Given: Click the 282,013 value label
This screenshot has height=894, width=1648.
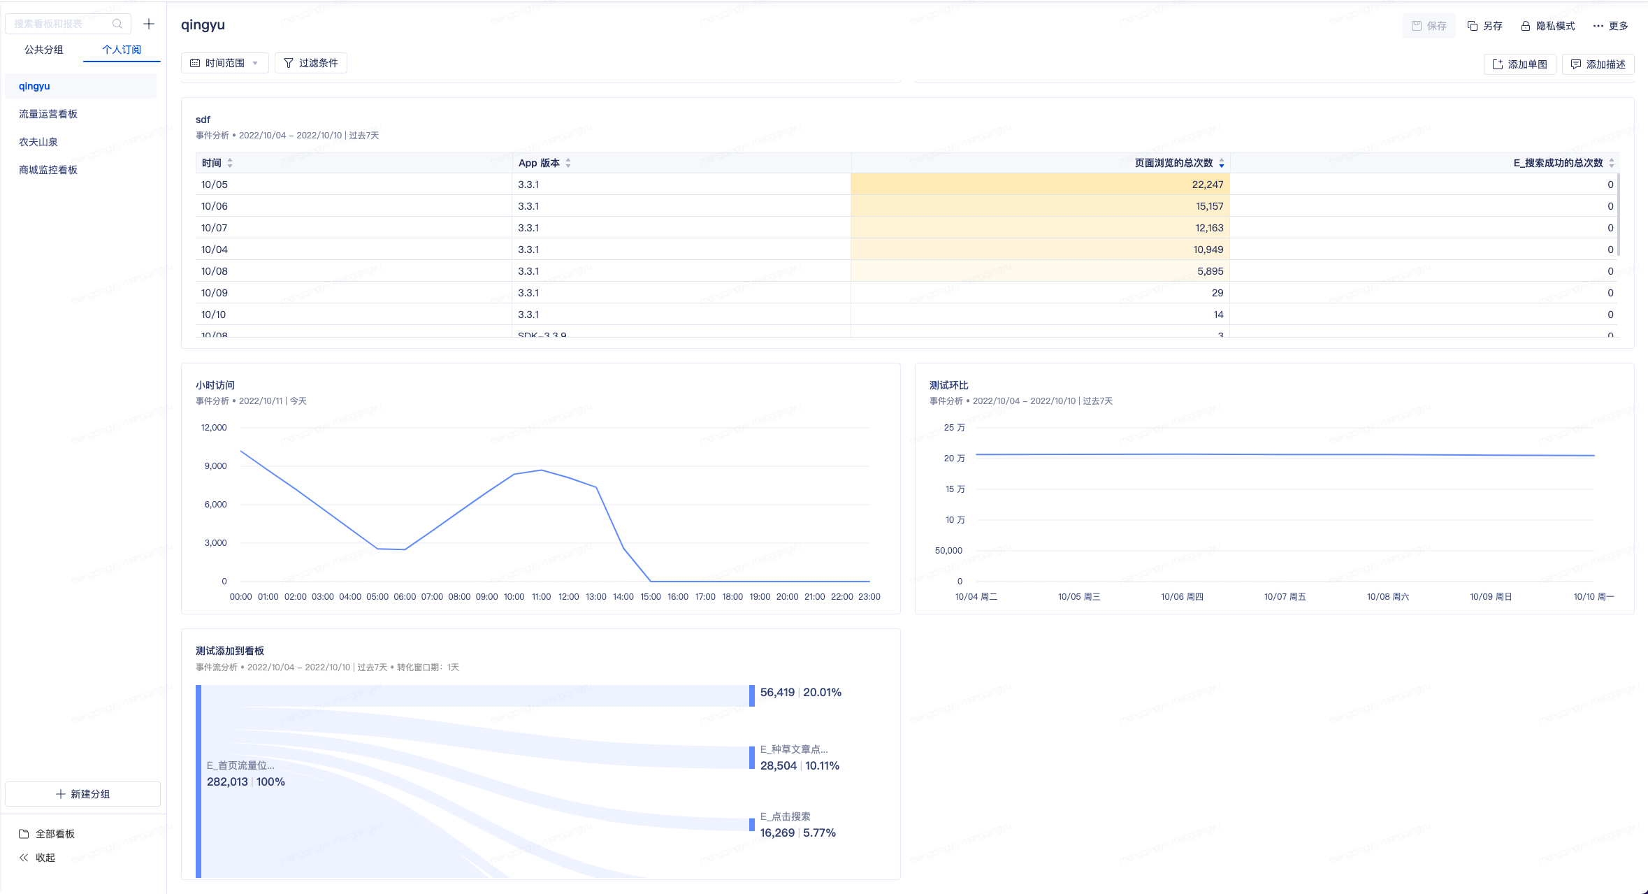Looking at the screenshot, I should (227, 781).
